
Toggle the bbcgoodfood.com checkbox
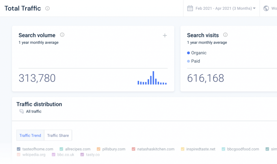click(223, 149)
